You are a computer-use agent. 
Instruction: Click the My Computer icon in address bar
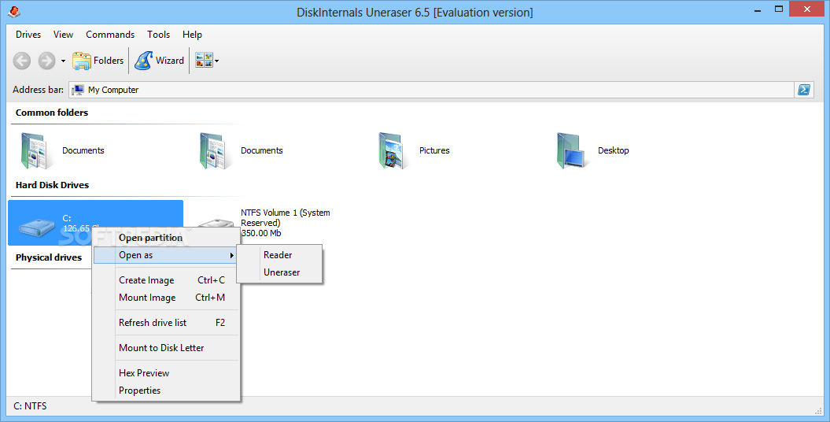tap(77, 90)
